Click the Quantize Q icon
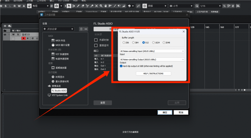 197,6
